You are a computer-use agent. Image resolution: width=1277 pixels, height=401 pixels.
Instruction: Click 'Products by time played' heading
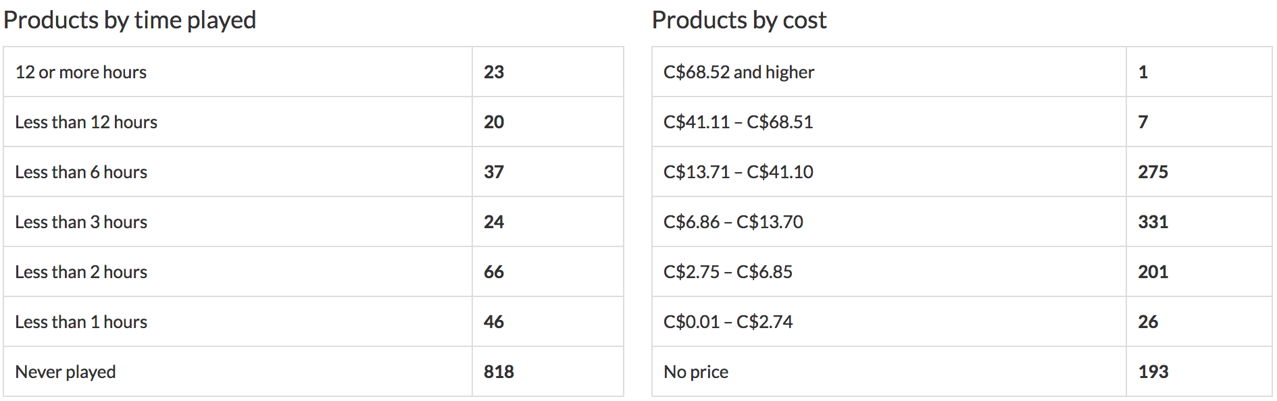(x=130, y=20)
